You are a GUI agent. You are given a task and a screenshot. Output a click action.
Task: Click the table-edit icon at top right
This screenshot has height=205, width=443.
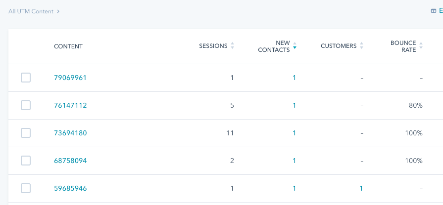click(434, 11)
